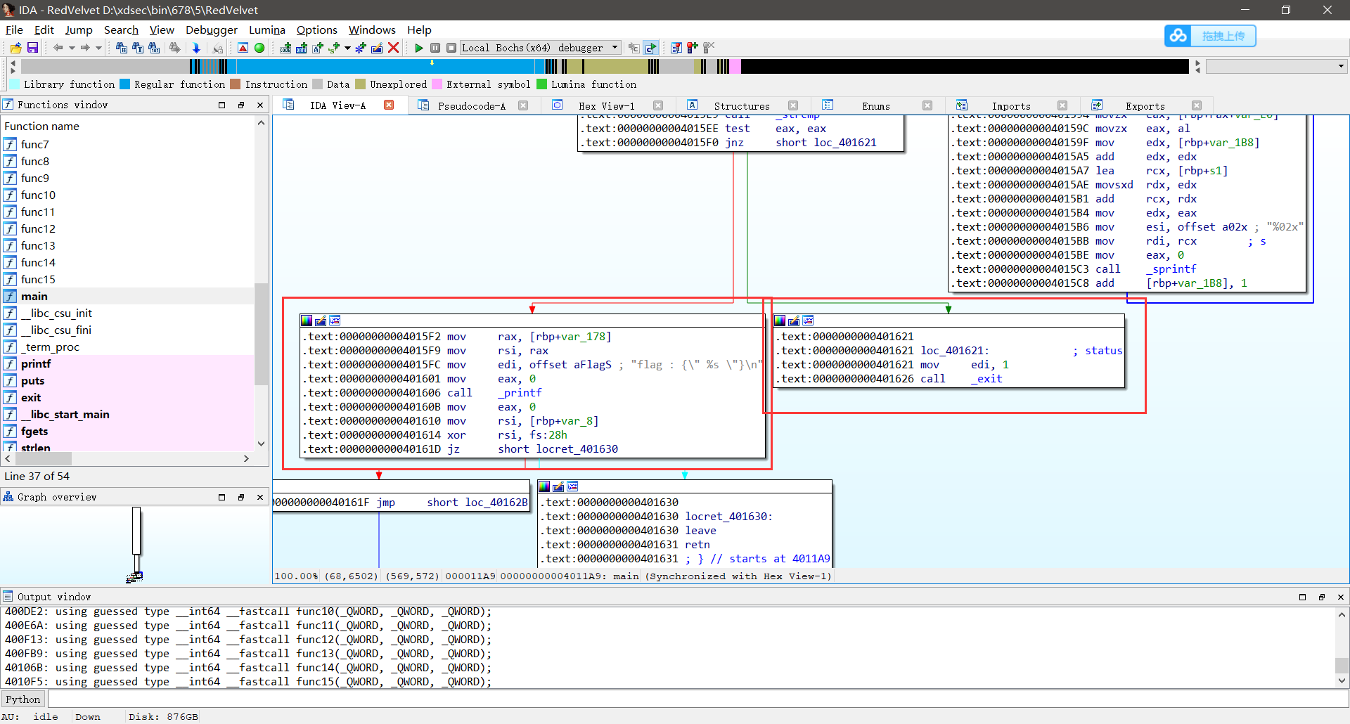This screenshot has height=724, width=1350.
Task: Click the edit icon on exit block
Action: [794, 321]
